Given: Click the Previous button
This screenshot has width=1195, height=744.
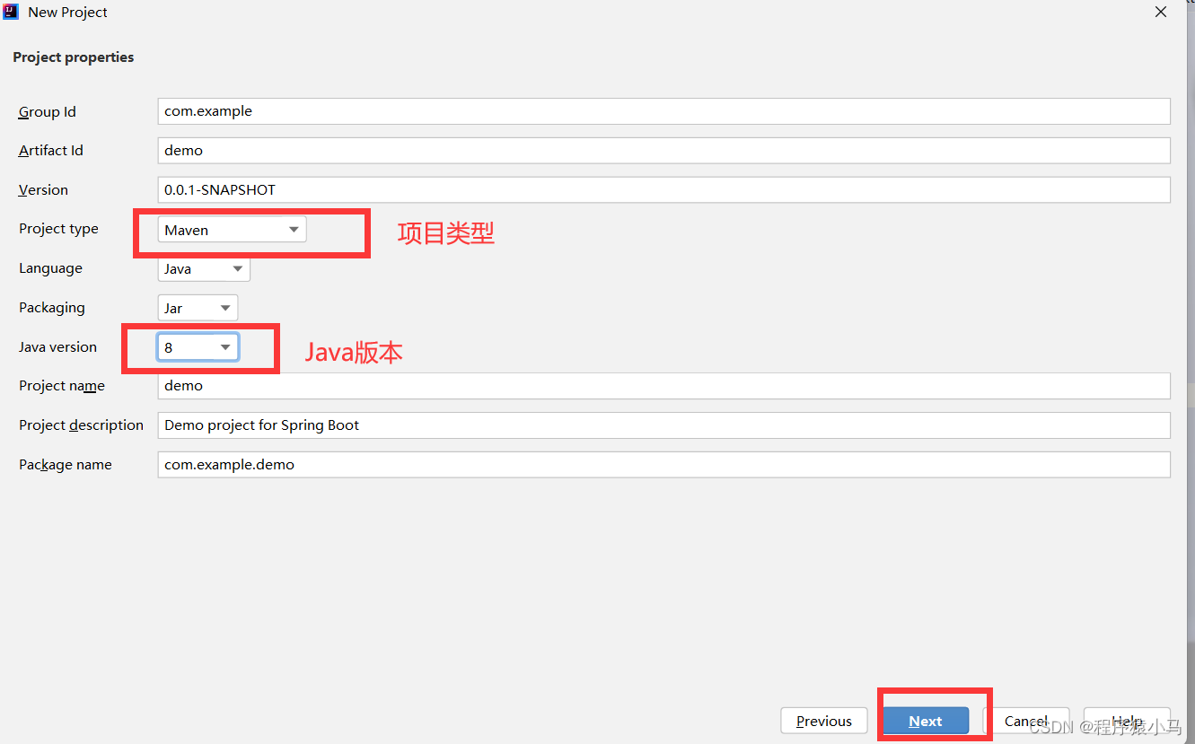Looking at the screenshot, I should click(x=822, y=721).
